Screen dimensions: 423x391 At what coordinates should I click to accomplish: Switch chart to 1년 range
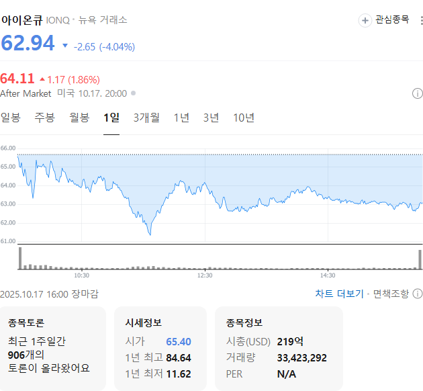pyautogui.click(x=181, y=118)
